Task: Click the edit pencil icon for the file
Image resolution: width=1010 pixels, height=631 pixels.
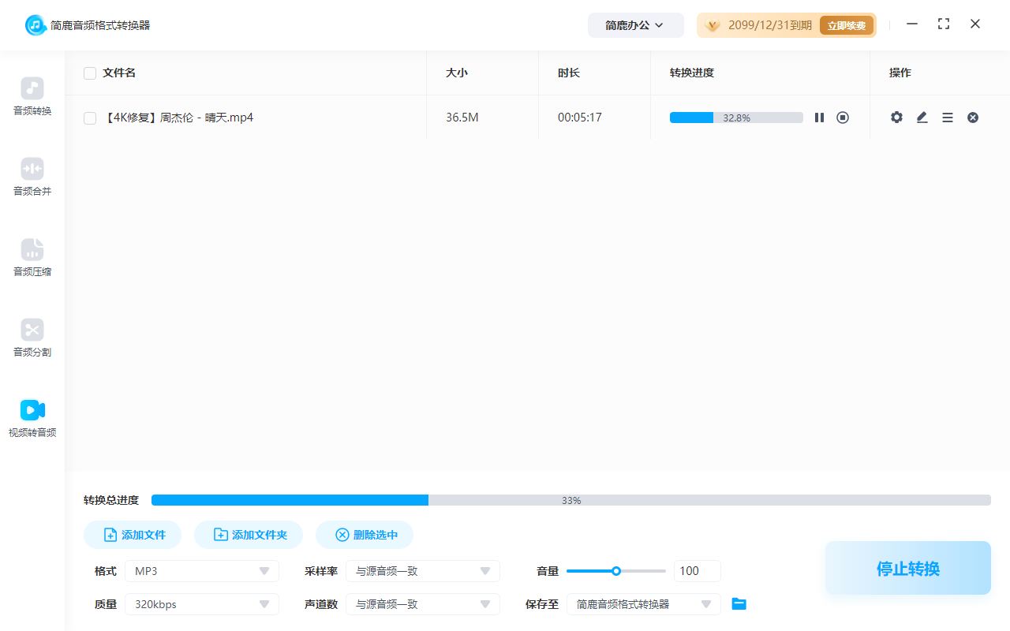Action: (x=922, y=117)
